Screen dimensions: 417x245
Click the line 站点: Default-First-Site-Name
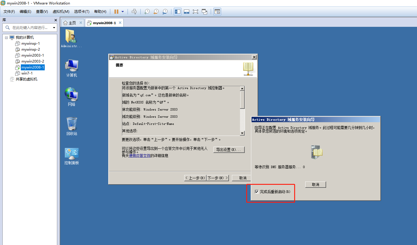pyautogui.click(x=148, y=124)
